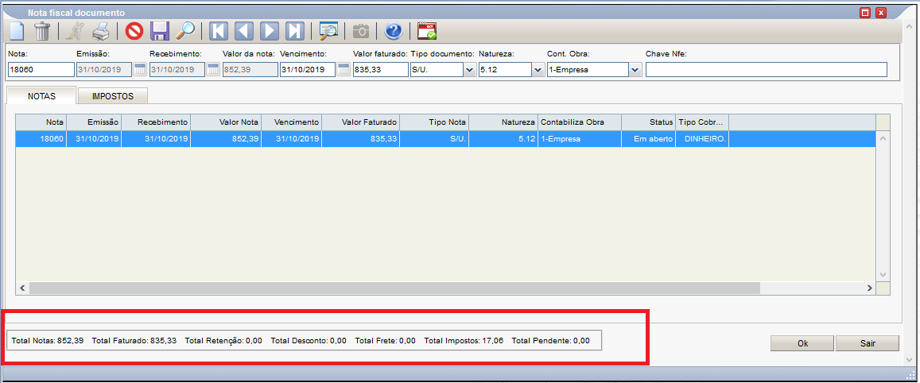The image size is (920, 383).
Task: Expand Cont. Obra dropdown showing 1-Empresa
Action: pos(635,70)
